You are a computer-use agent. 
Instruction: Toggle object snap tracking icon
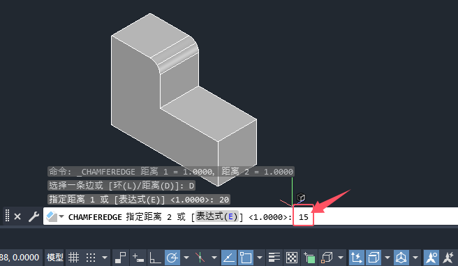coord(229,258)
